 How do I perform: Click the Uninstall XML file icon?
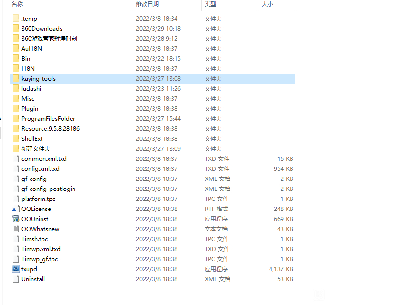pos(16,279)
